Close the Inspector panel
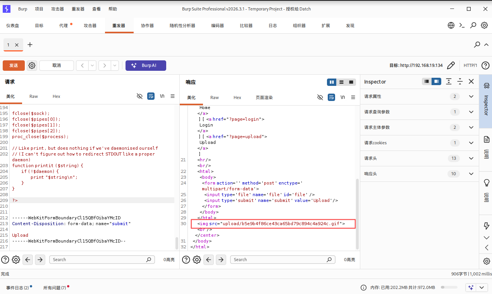 [471, 82]
